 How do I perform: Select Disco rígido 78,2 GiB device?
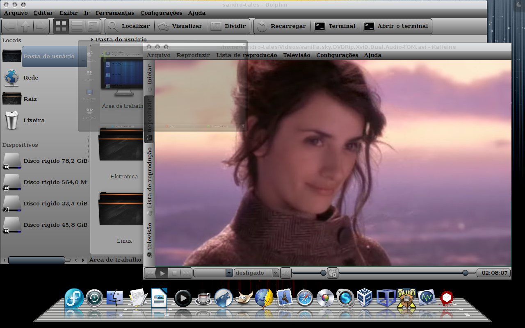45,161
